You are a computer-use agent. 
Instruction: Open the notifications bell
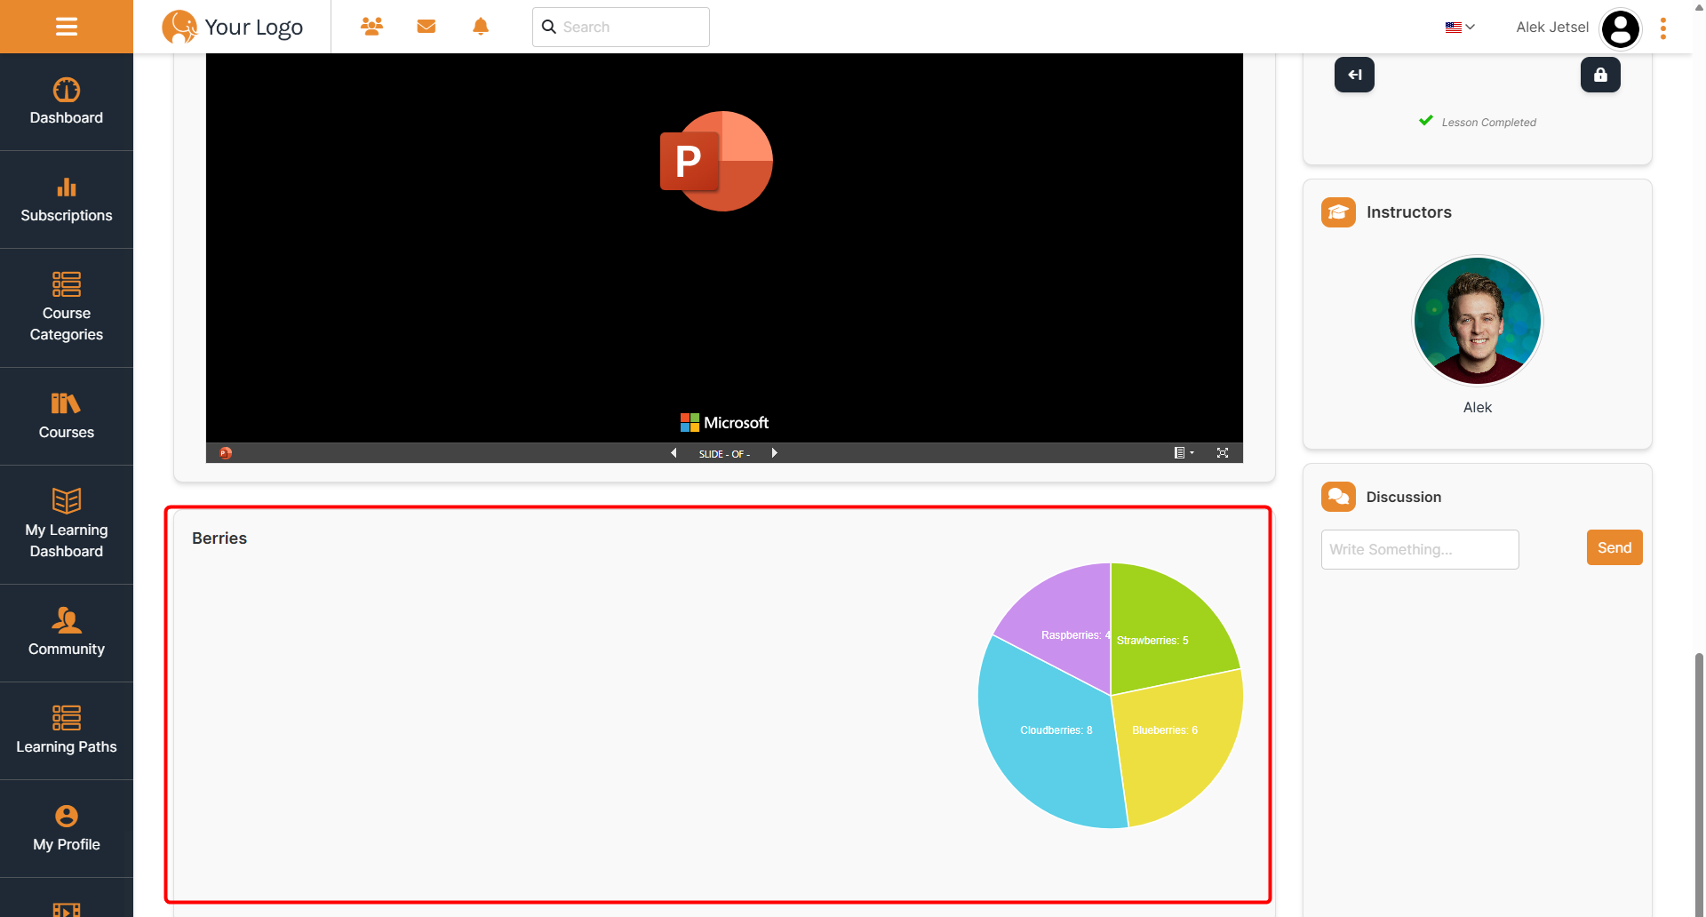(481, 27)
